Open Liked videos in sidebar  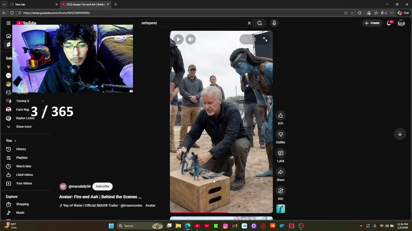24,175
